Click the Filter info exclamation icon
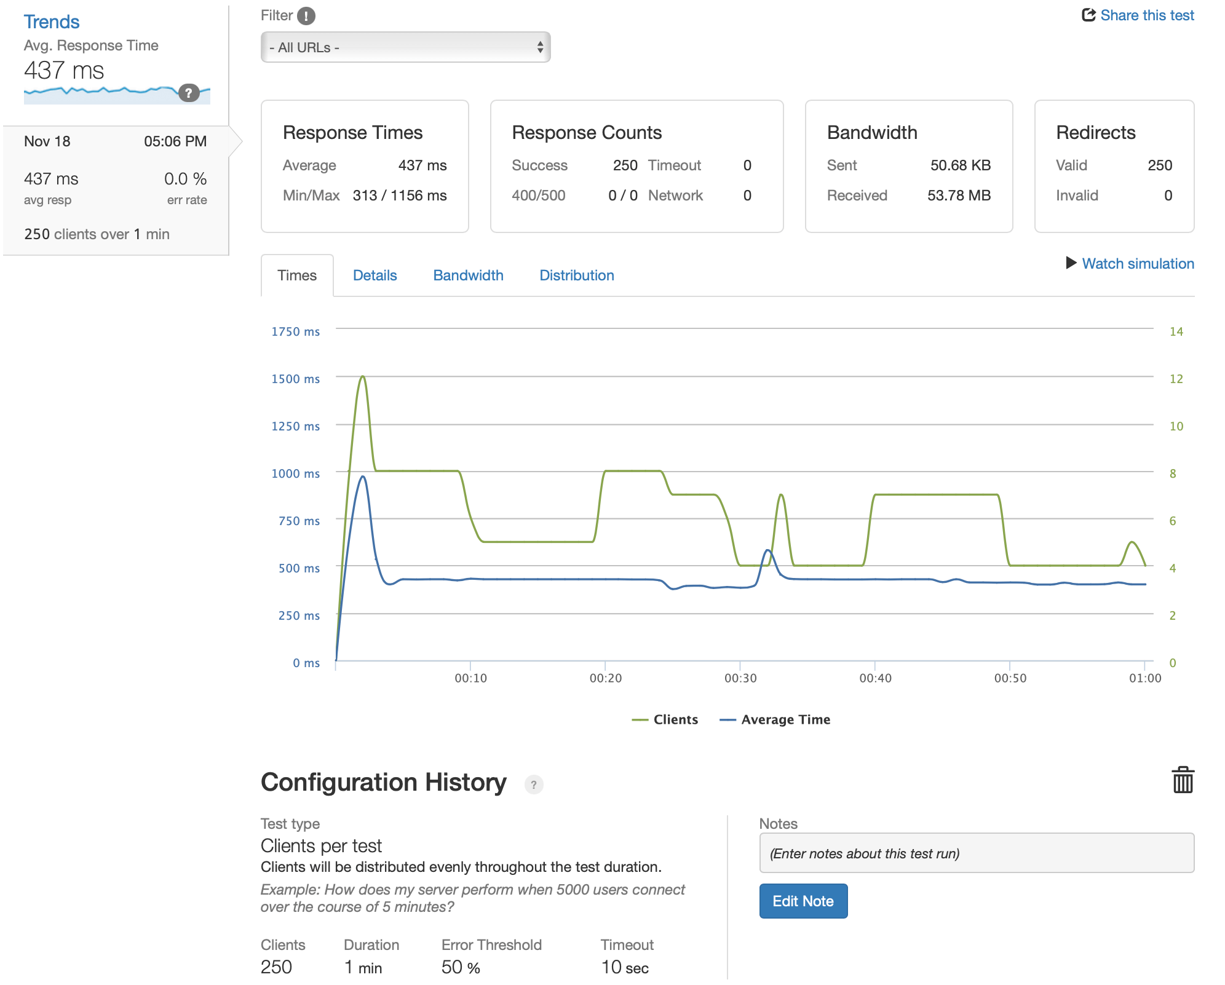The image size is (1225, 985). click(306, 16)
